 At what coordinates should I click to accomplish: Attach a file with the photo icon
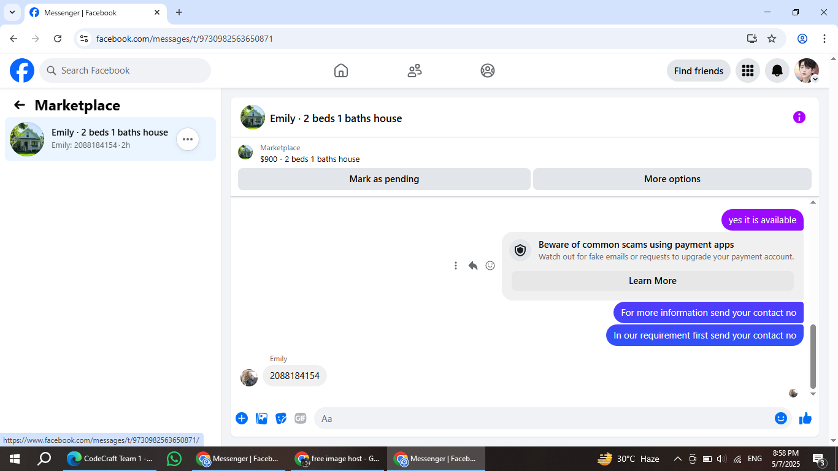click(261, 418)
